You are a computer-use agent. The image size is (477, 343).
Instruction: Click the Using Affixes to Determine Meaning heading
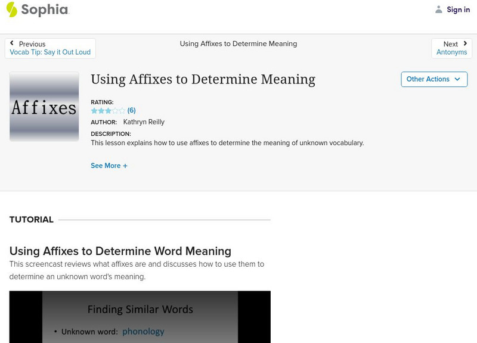click(x=203, y=79)
